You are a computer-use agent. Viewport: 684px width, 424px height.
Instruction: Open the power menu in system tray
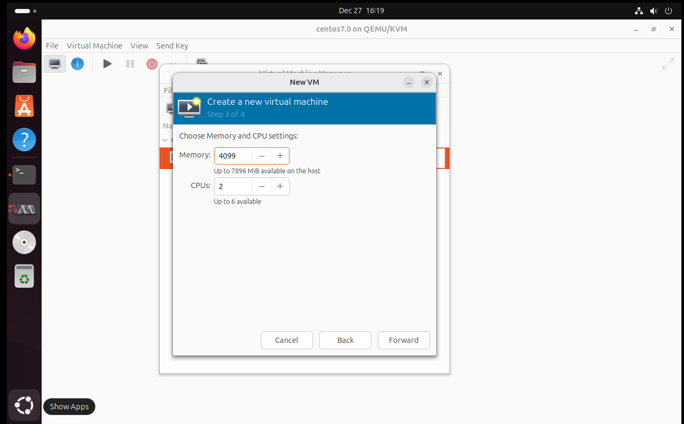click(x=668, y=11)
